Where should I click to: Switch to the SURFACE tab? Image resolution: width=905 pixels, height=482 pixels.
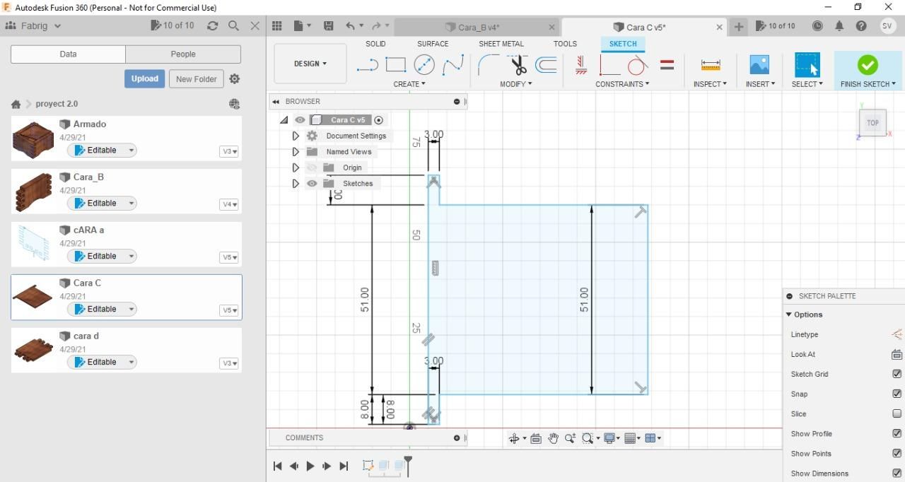pyautogui.click(x=433, y=44)
